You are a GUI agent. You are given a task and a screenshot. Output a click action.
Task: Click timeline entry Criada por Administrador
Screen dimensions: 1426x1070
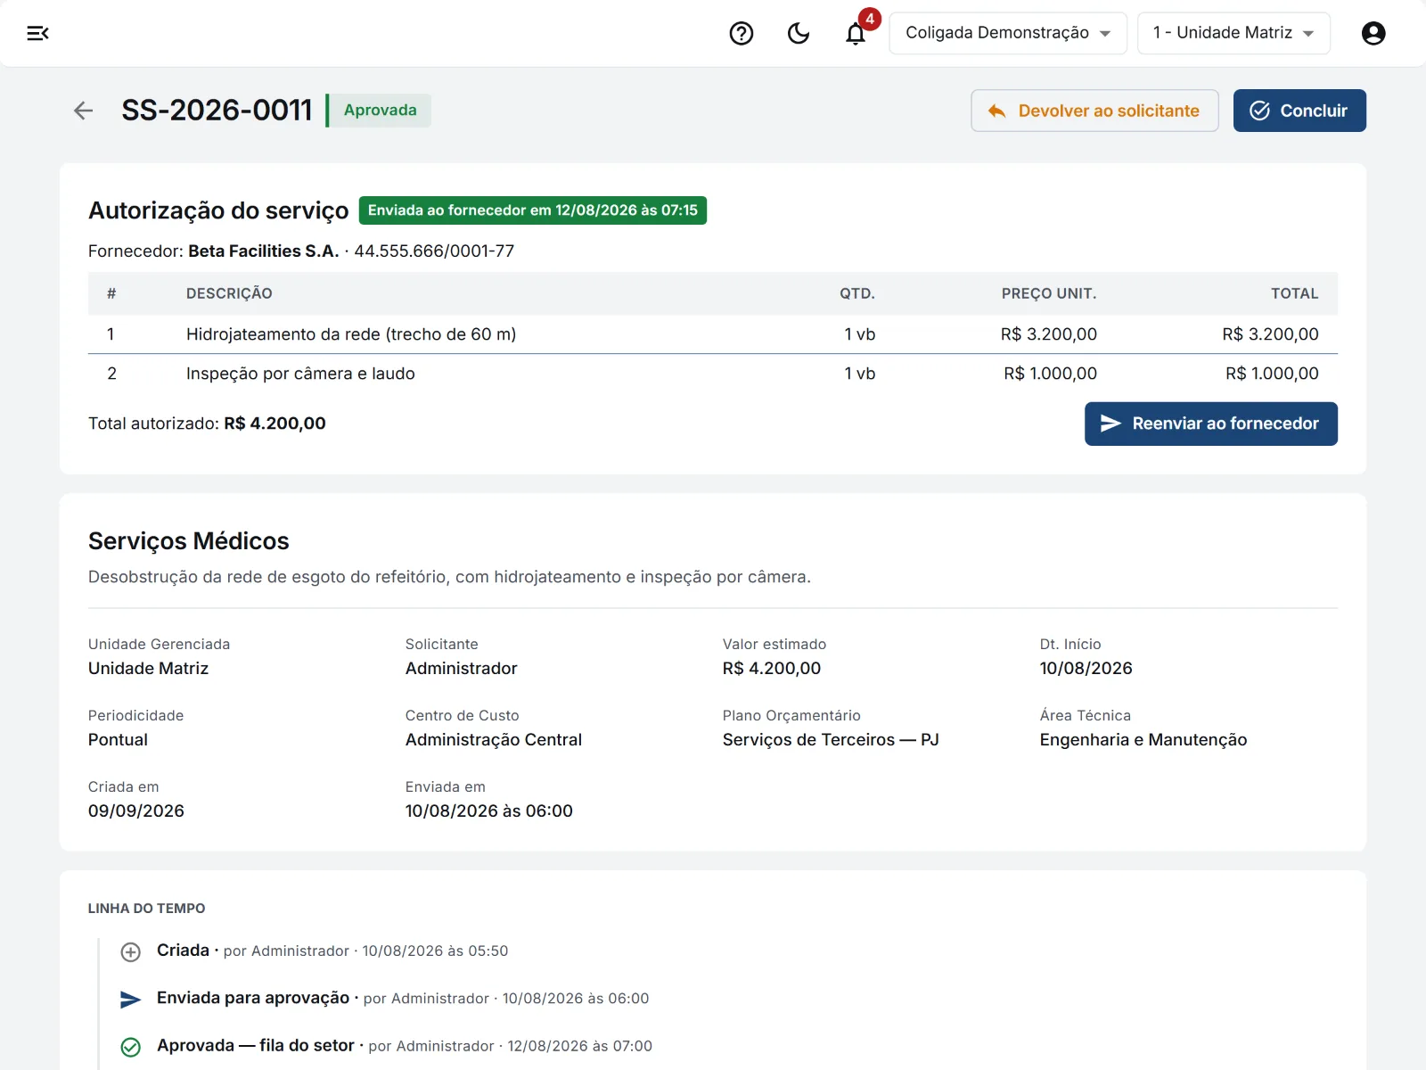332,951
